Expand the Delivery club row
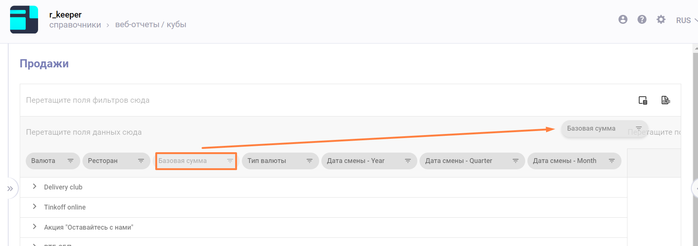698x246 pixels. click(x=35, y=186)
